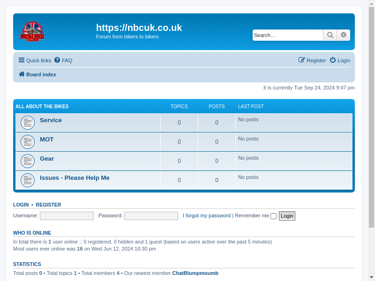Click the NBCUK bikers site logo
Viewport: 375px width, 281px height.
pyautogui.click(x=32, y=31)
